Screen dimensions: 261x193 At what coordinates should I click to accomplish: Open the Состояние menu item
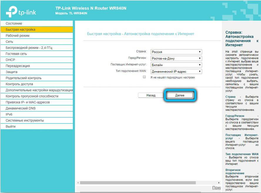(14, 24)
